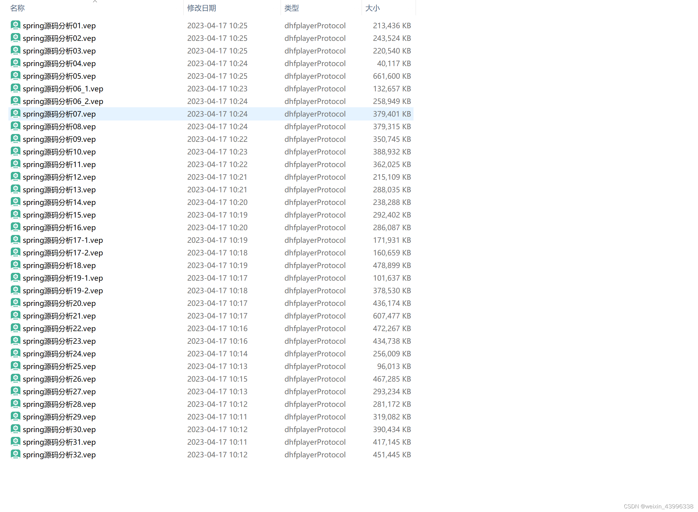
Task: Select the file icon of spring源码分析05.vep
Action: 16,76
